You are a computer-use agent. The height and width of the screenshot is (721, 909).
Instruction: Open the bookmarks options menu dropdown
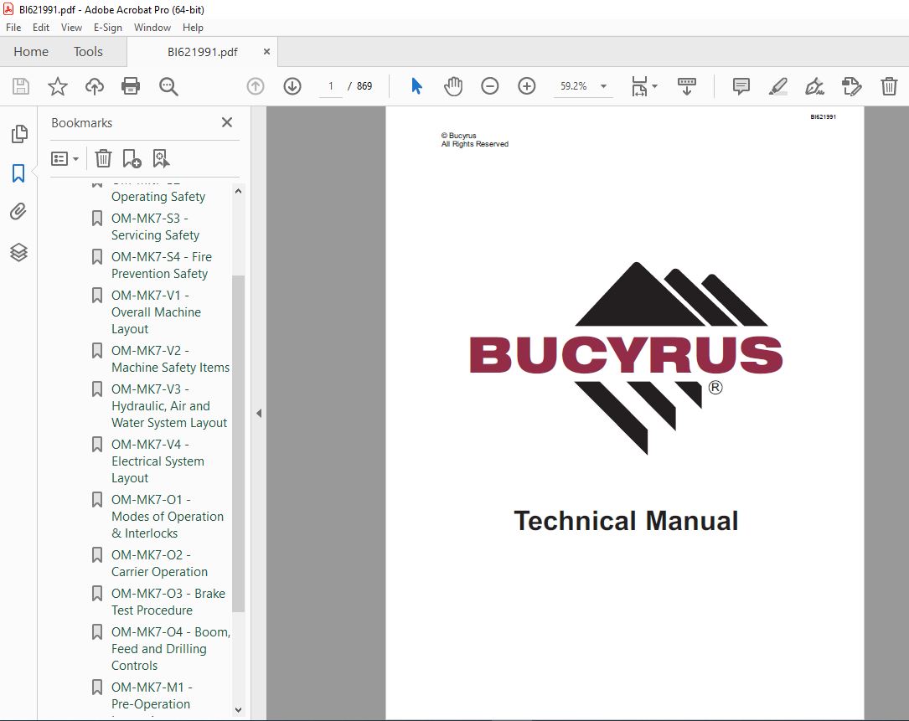pyautogui.click(x=65, y=158)
